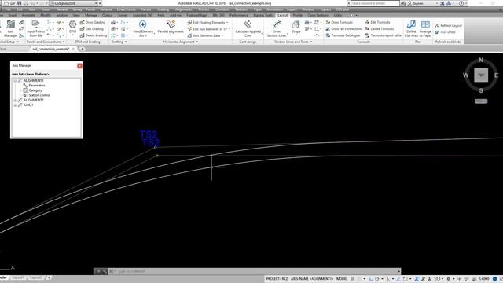
Task: Toggle Ortho mode in status bar
Action: pos(371,279)
